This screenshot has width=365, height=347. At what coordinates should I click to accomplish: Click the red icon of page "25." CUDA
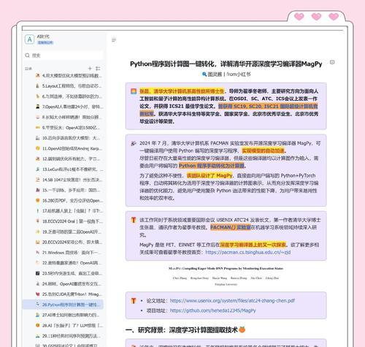pyautogui.click(x=38, y=294)
